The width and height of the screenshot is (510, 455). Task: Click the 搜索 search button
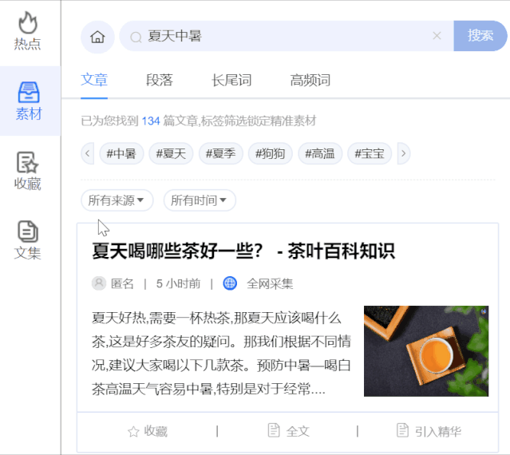click(x=480, y=36)
